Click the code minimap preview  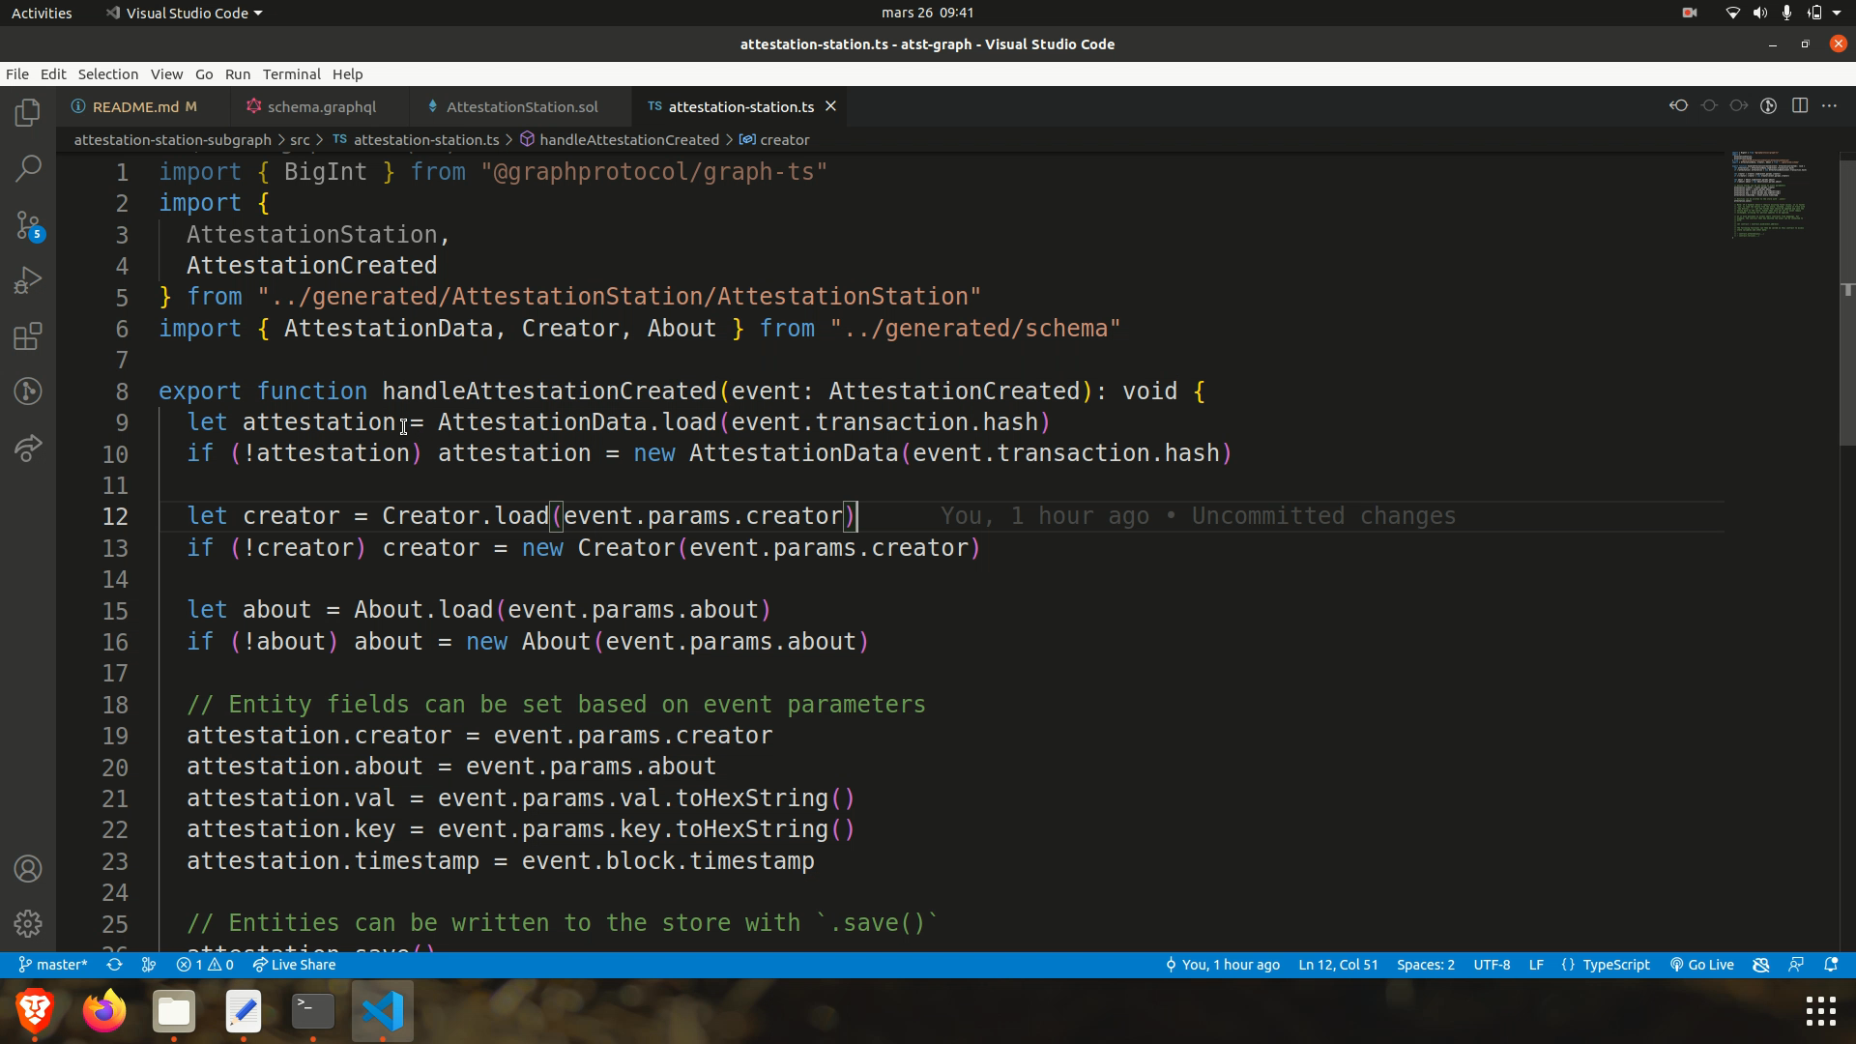pyautogui.click(x=1769, y=194)
